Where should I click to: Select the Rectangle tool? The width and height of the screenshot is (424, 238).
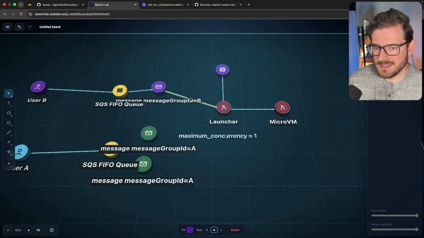pyautogui.click(x=9, y=113)
